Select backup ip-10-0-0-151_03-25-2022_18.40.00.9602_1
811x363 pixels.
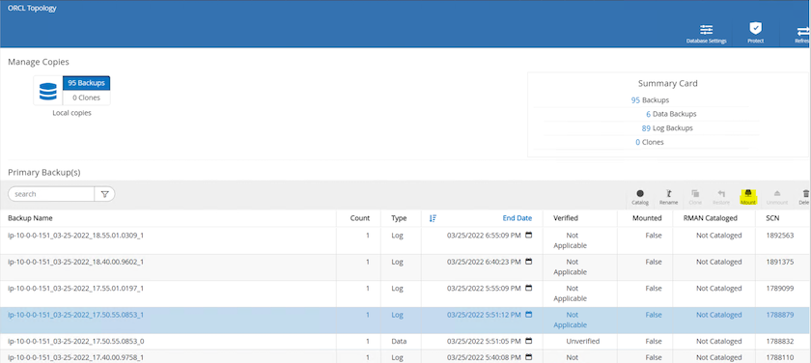(x=75, y=262)
